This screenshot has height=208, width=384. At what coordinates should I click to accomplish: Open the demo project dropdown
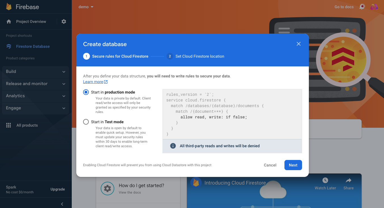click(x=86, y=7)
